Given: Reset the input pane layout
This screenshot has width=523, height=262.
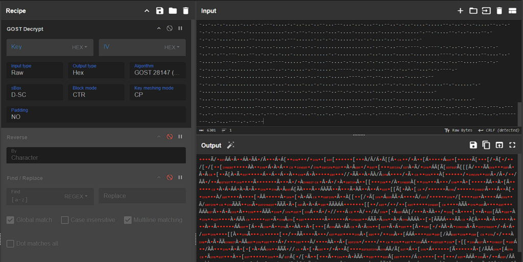Looking at the screenshot, I should click(512, 11).
